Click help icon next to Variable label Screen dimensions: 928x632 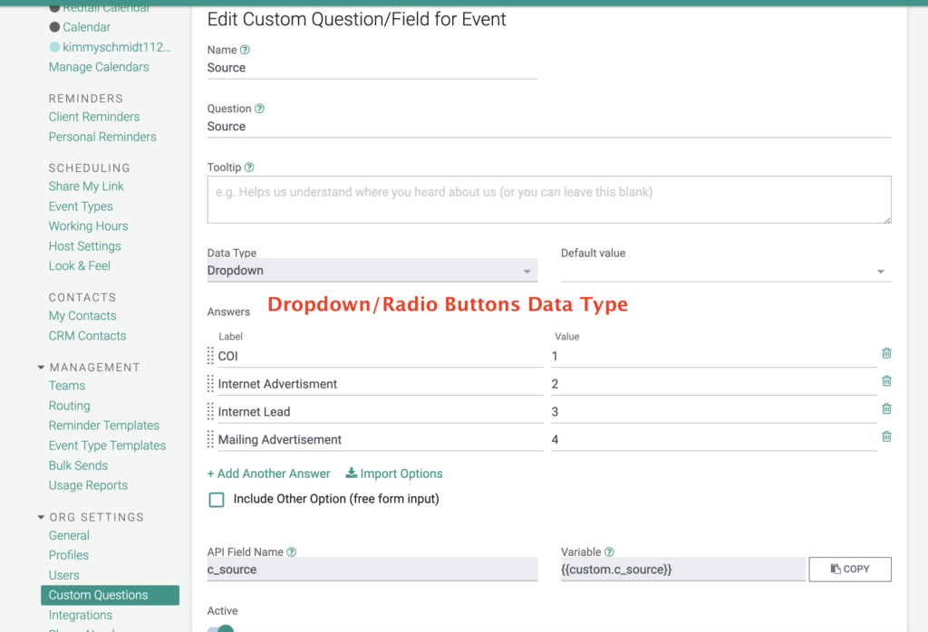609,551
